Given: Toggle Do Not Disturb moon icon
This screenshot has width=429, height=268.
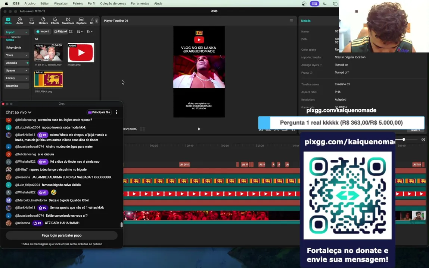Looking at the screenshot, I should click(325, 4).
